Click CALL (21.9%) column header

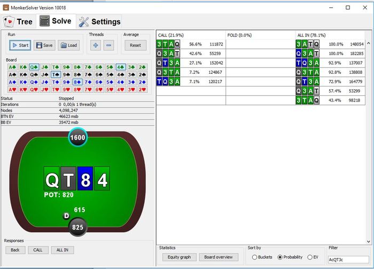(x=191, y=35)
